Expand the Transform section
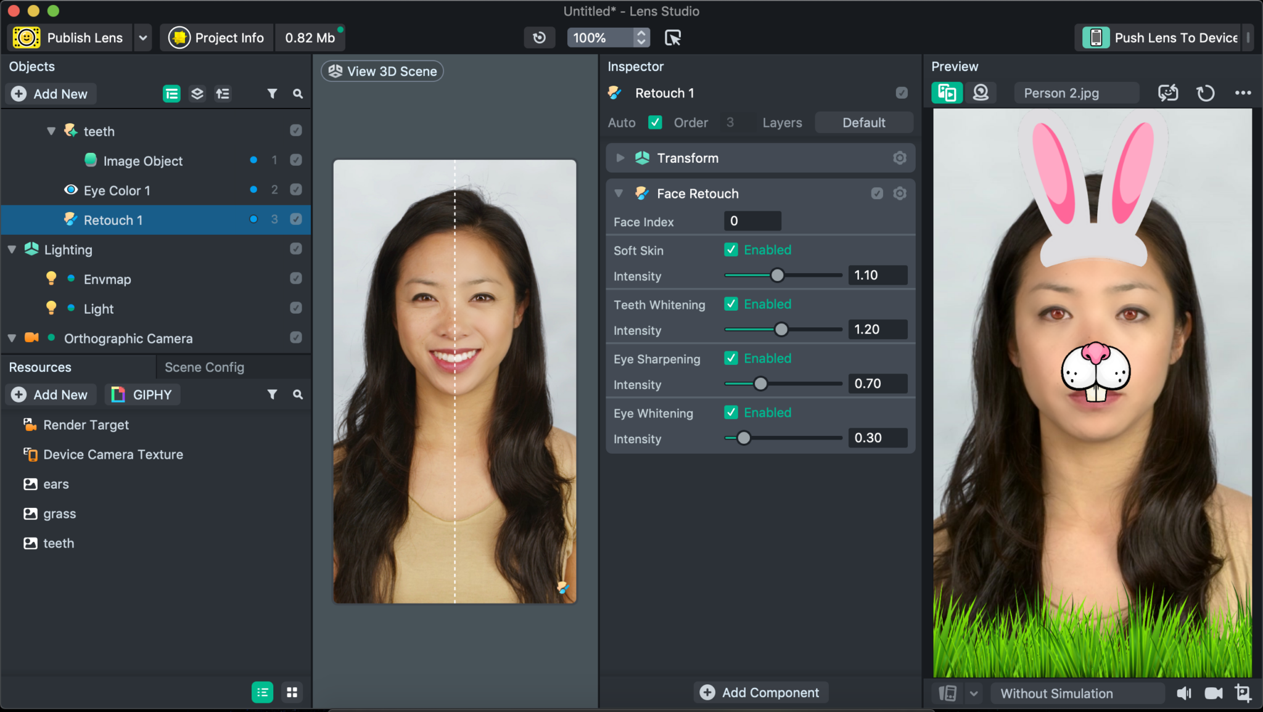The height and width of the screenshot is (712, 1263). click(x=620, y=158)
